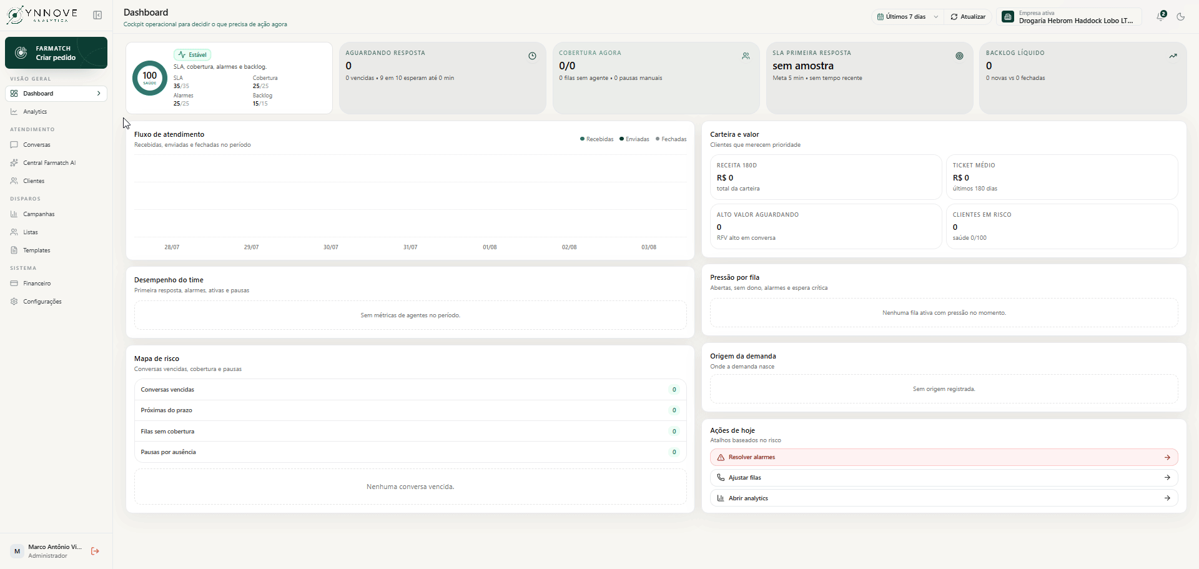
Task: Click the Templates document icon
Action: coord(14,250)
